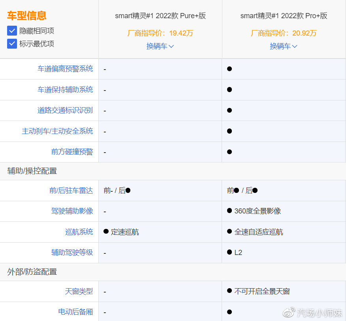Click the 前● / 后● cell for Pro+版
Image resolution: width=346 pixels, height=321 pixels.
pyautogui.click(x=242, y=191)
